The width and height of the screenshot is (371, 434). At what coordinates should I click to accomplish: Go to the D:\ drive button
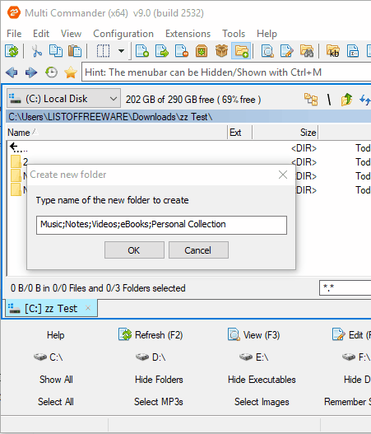(x=151, y=357)
